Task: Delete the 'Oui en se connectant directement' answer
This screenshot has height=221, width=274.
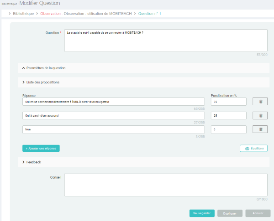Action: pos(260,102)
